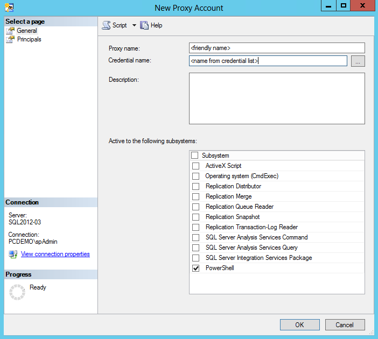Viewport: 378px width, 339px height.
Task: Click the connection properties icon
Action: 13,254
